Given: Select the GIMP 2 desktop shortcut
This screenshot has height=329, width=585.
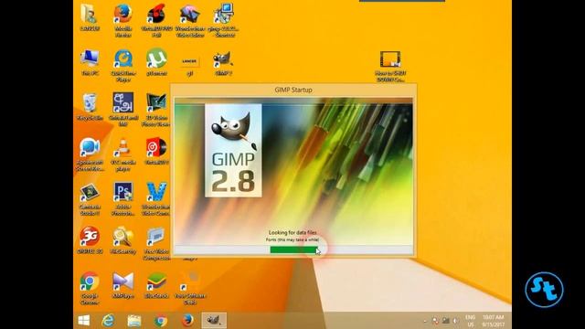Looking at the screenshot, I should coord(223,63).
